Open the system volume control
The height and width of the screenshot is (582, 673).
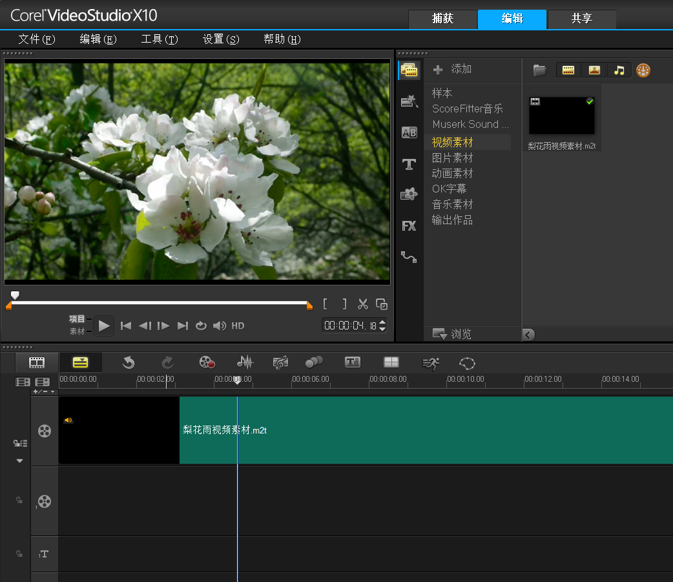[x=220, y=326]
